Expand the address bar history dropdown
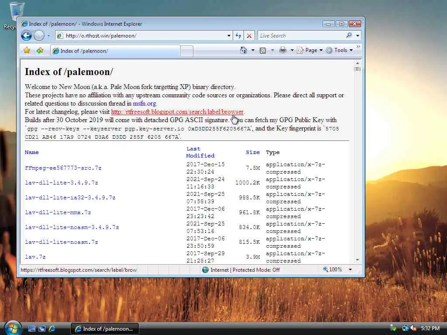Viewport: 447px width, 335px height. pyautogui.click(x=229, y=36)
